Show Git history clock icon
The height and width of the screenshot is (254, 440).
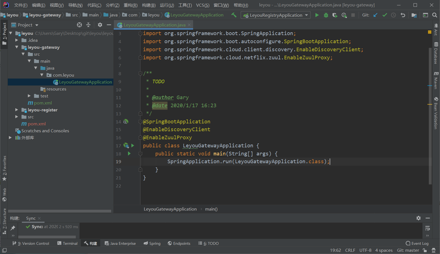click(393, 15)
